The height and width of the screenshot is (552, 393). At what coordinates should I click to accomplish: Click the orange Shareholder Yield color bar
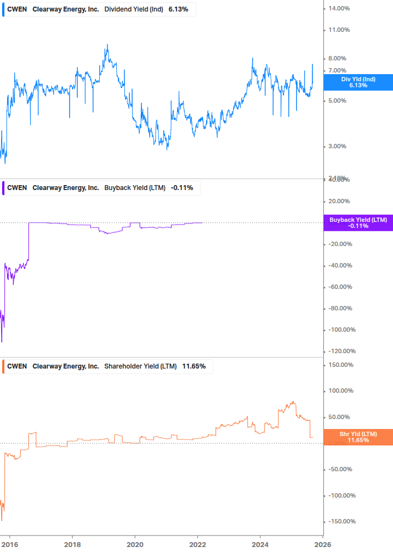(x=3, y=366)
